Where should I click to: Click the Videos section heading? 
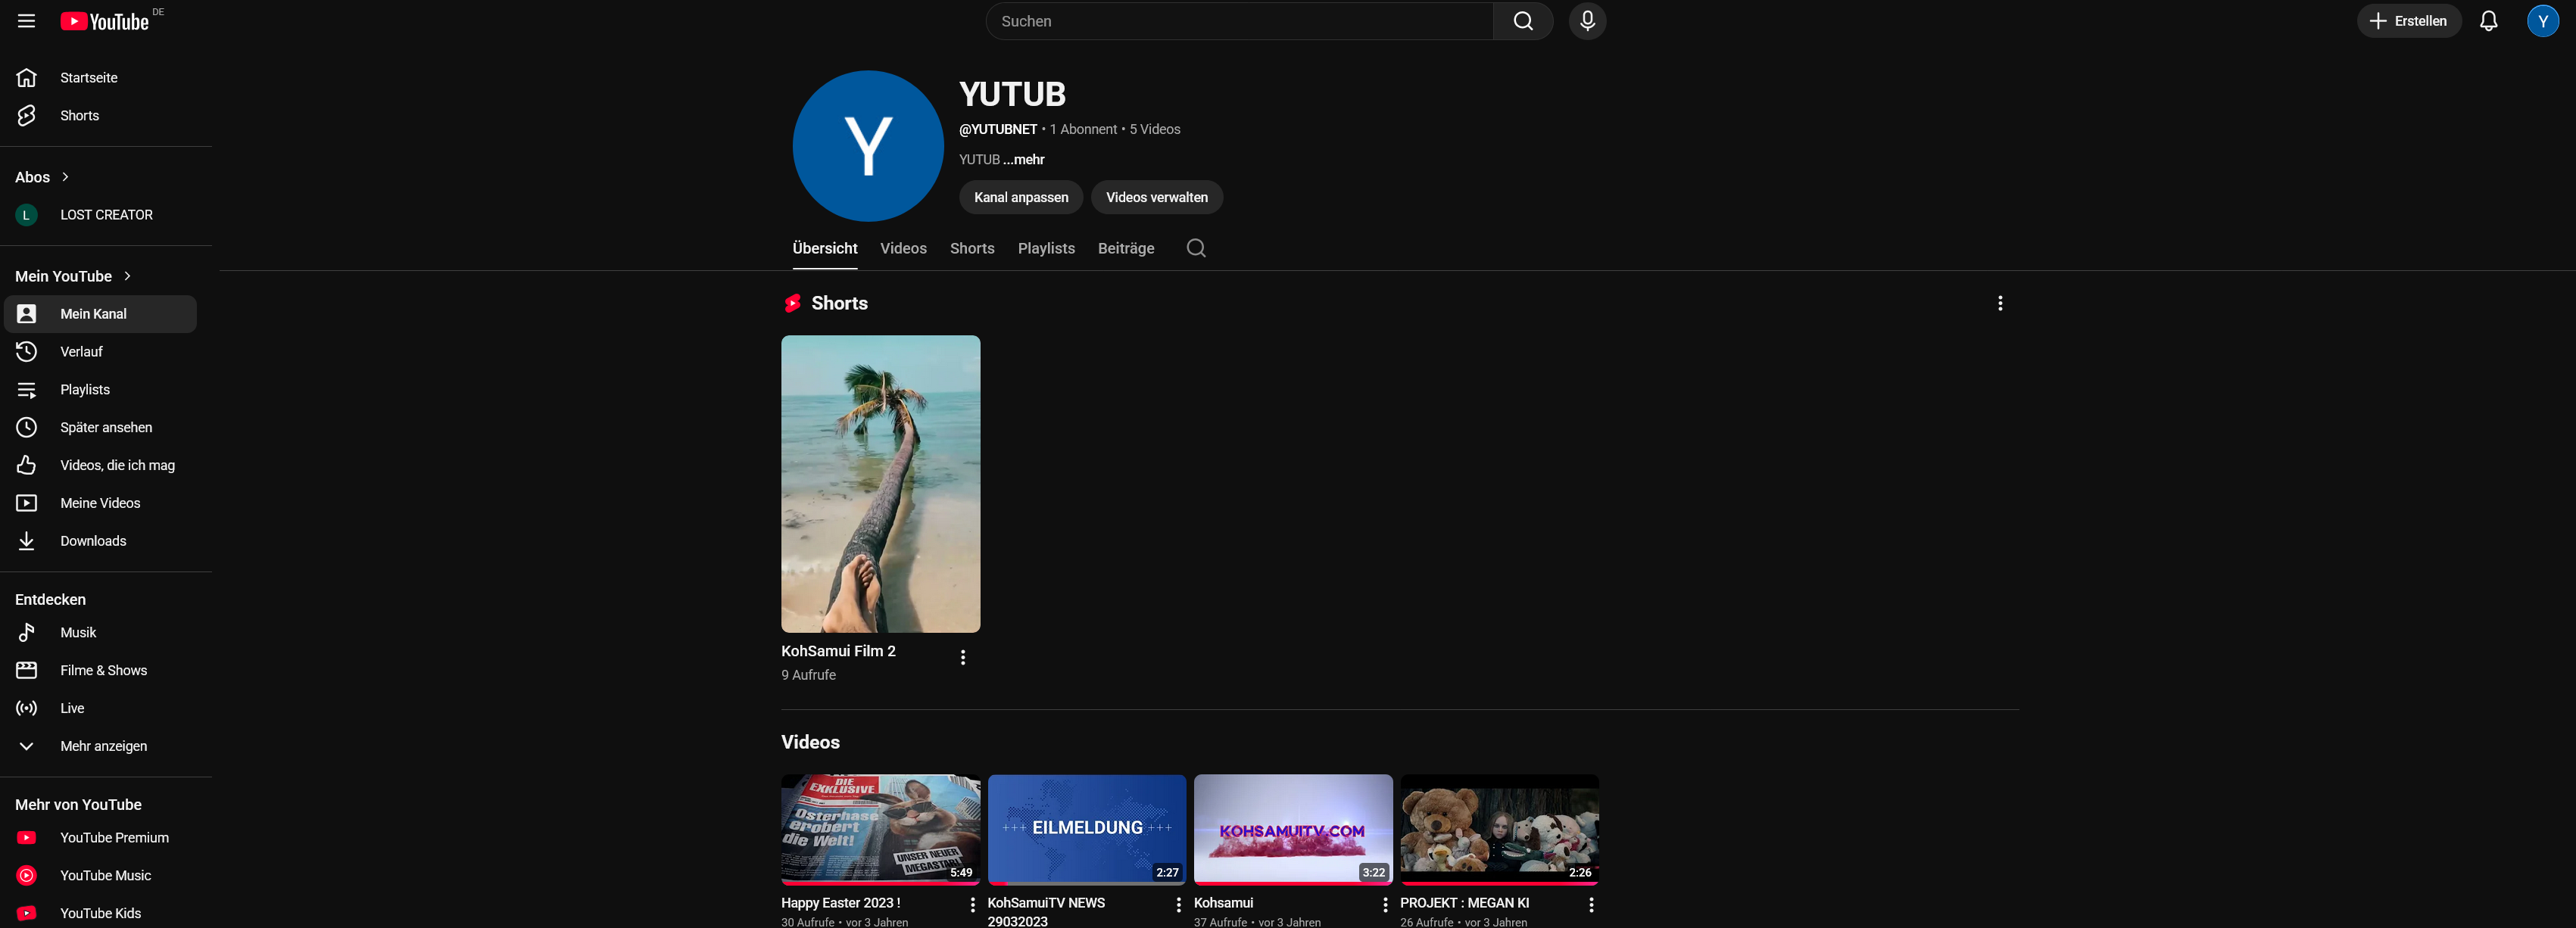tap(810, 743)
